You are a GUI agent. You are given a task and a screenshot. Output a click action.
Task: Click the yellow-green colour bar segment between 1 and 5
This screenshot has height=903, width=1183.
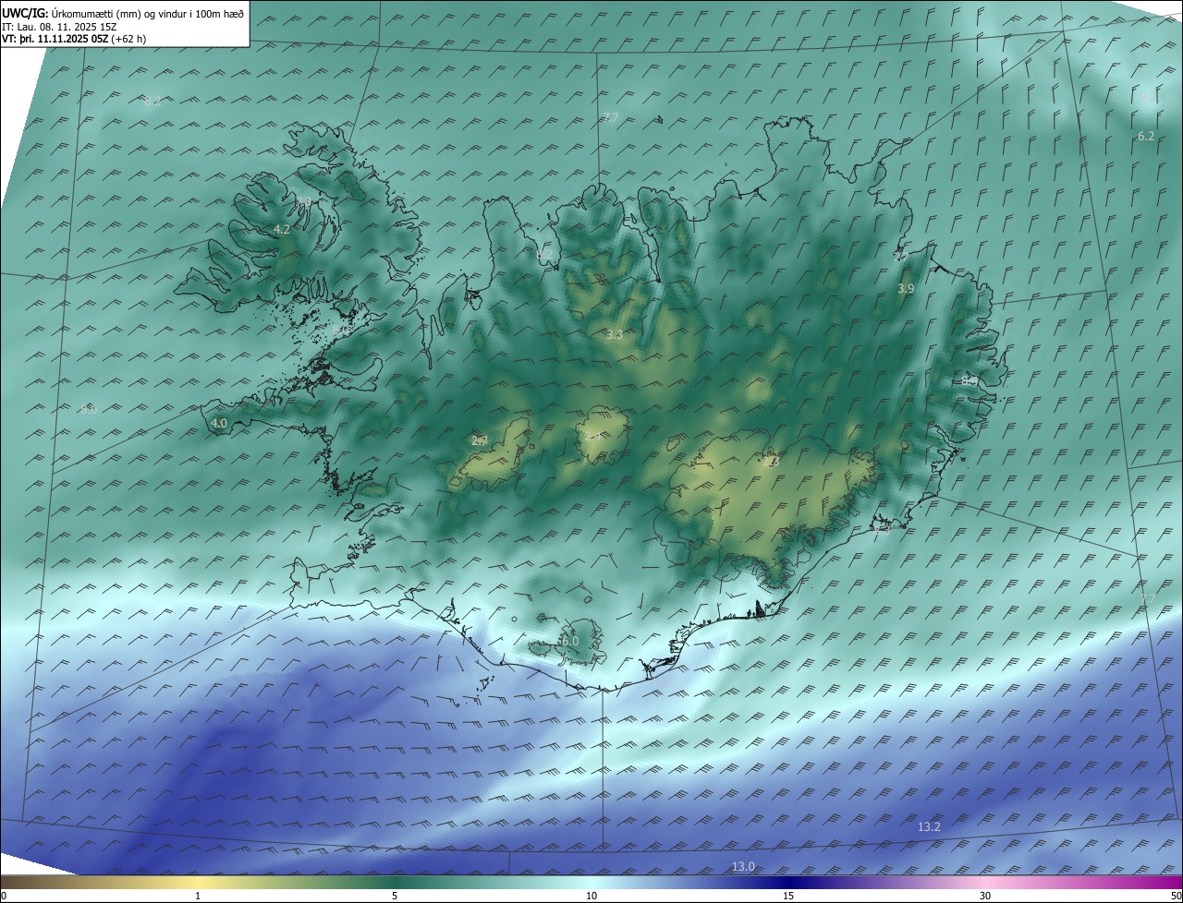[x=296, y=883]
